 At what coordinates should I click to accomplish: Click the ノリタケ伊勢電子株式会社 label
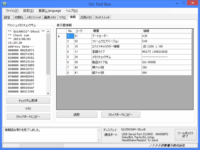pyautogui.click(x=167, y=145)
